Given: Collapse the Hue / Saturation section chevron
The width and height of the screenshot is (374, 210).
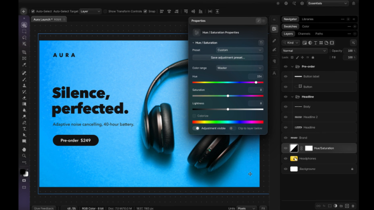Looking at the screenshot, I should click(193, 43).
